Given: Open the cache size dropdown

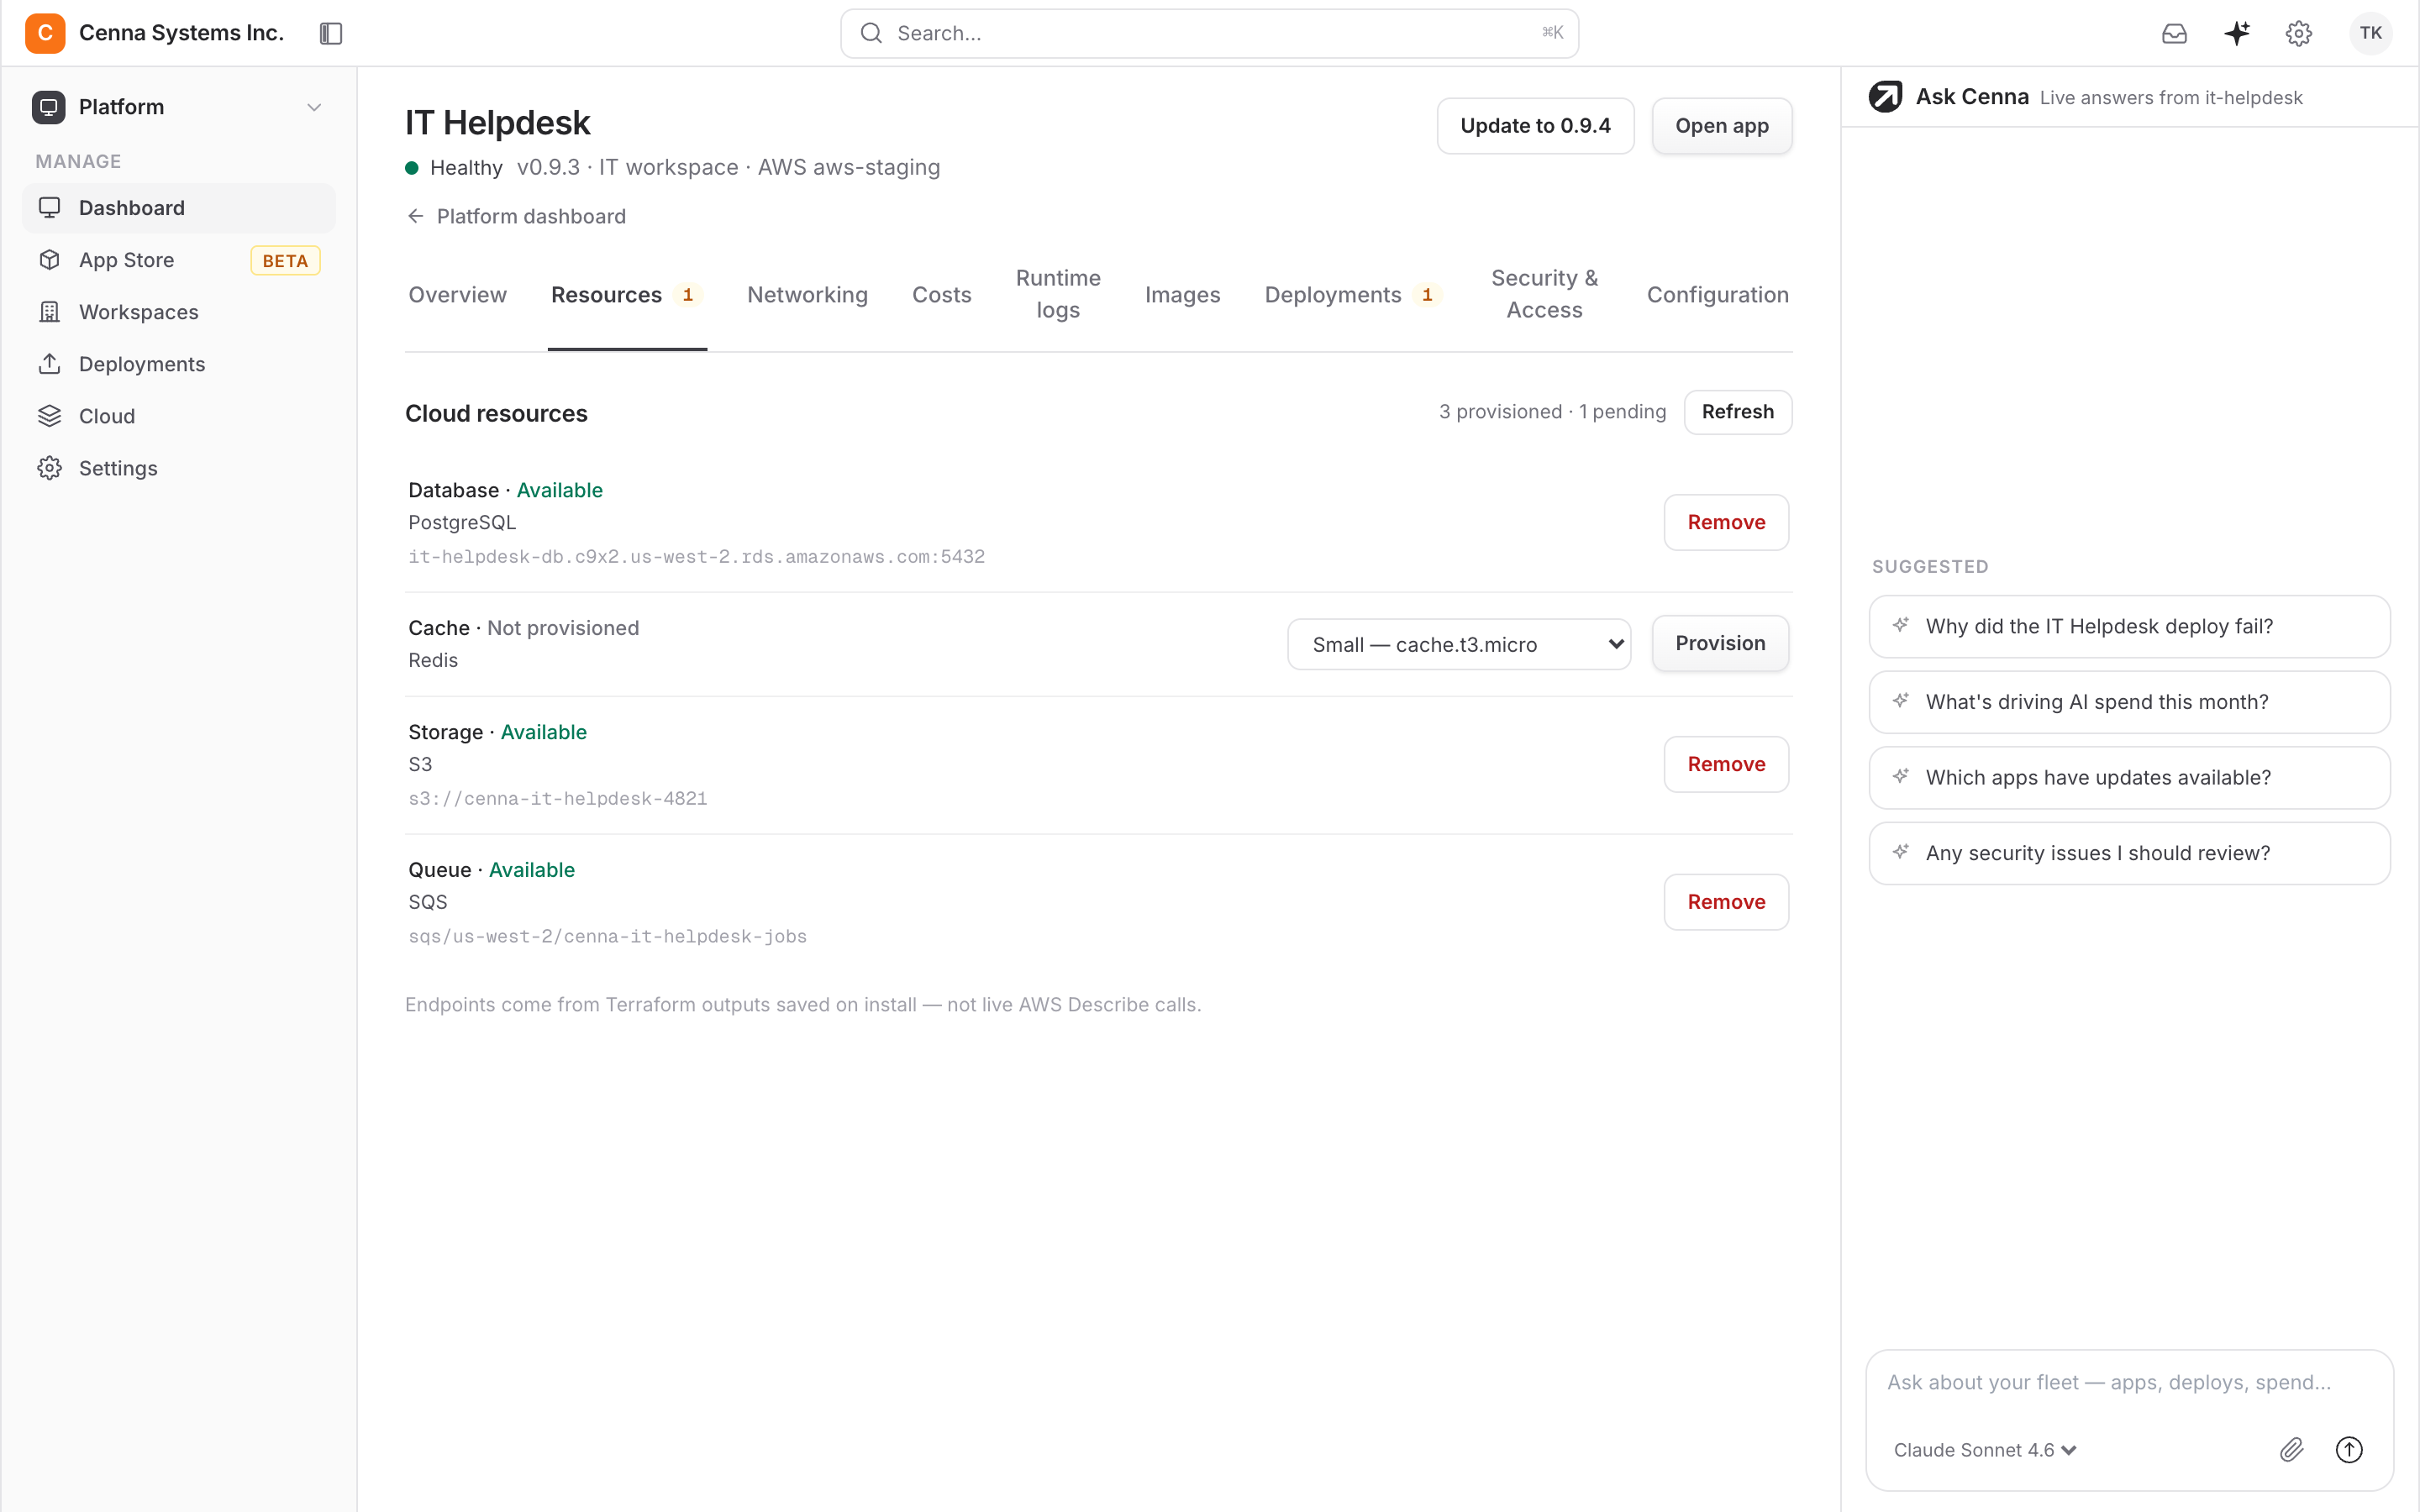Looking at the screenshot, I should coord(1459,644).
